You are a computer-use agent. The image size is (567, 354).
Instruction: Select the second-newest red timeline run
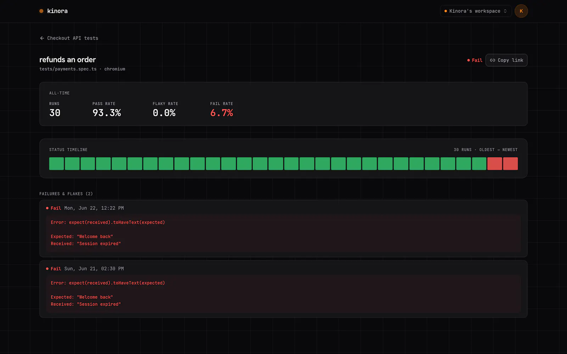495,164
